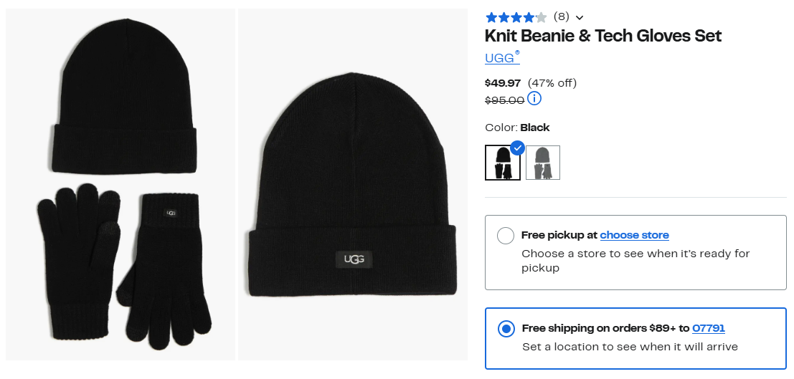Click the "Set a location" shipping message

coord(630,347)
